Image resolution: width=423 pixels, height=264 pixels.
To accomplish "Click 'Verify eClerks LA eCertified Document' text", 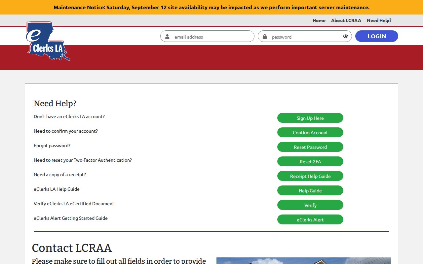I will (x=74, y=204).
